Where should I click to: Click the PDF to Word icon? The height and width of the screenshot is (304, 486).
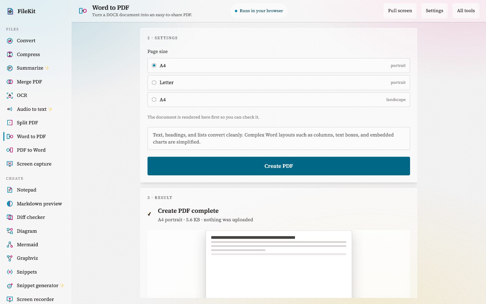pyautogui.click(x=10, y=150)
